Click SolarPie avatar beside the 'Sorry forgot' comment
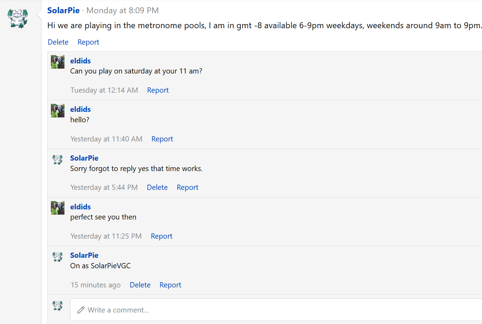This screenshot has width=482, height=324. click(58, 159)
